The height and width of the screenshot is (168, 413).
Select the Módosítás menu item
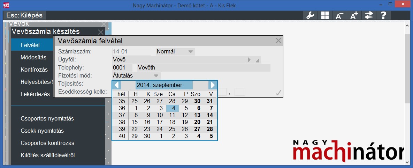pyautogui.click(x=33, y=57)
